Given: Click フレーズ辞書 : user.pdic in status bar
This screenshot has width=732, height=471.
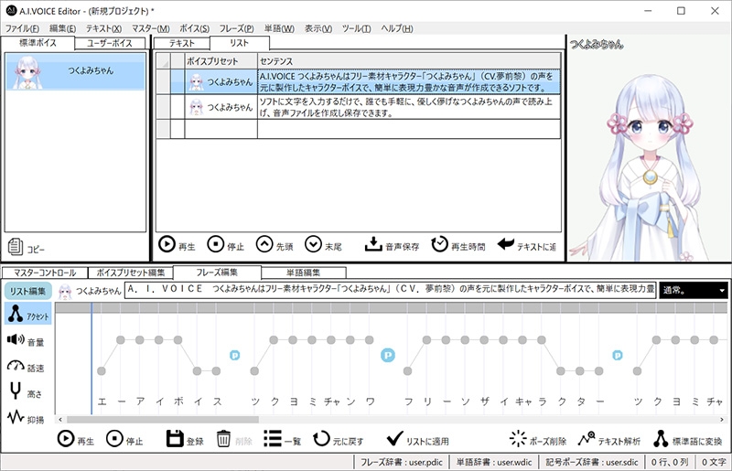Looking at the screenshot, I should (401, 462).
